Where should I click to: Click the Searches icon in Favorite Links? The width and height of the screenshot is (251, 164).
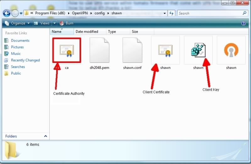click(6, 67)
